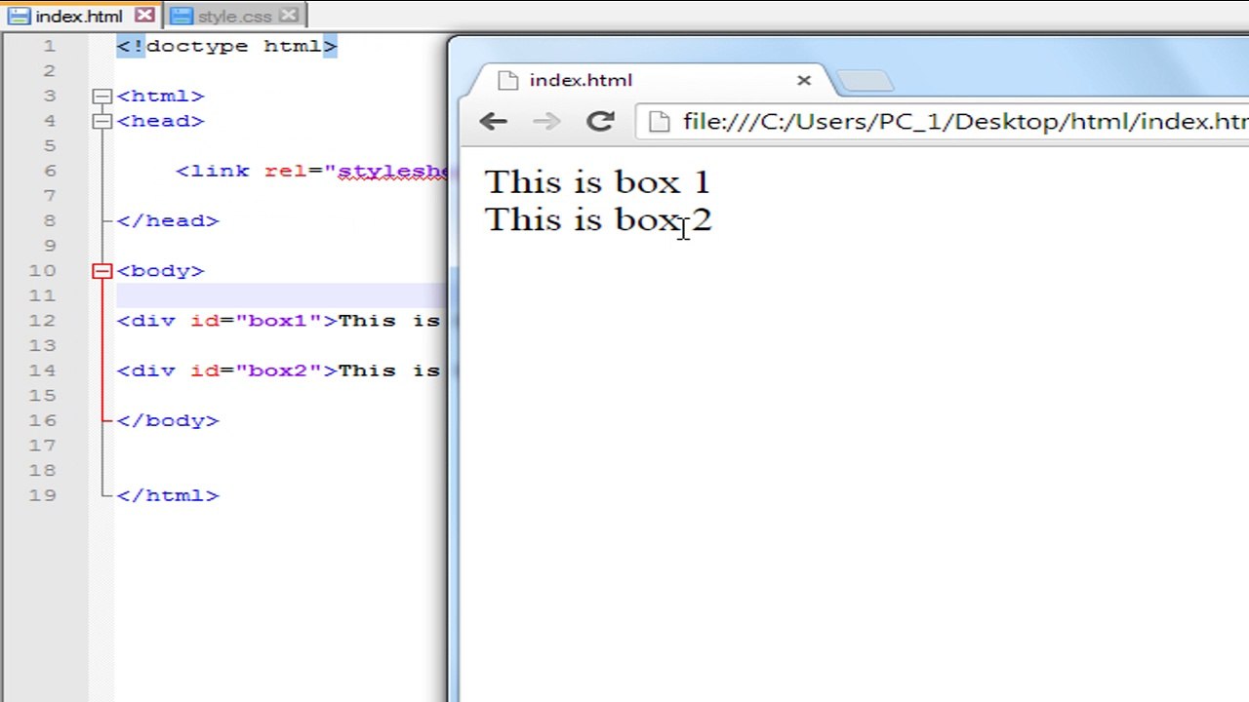Click the 'This is box 1' text

coord(597,181)
